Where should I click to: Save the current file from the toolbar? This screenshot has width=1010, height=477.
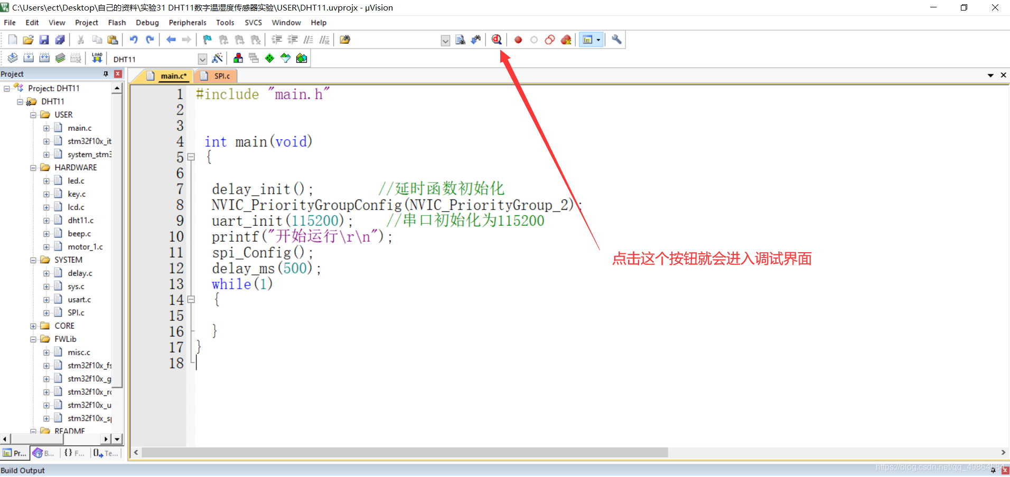click(44, 40)
